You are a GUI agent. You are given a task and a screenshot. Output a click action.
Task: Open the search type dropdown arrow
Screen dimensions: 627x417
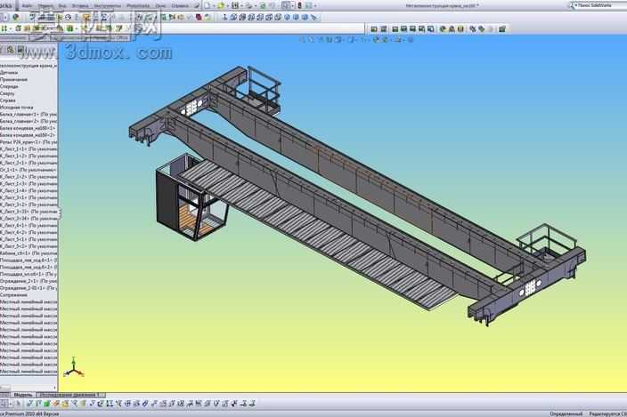tap(576, 5)
